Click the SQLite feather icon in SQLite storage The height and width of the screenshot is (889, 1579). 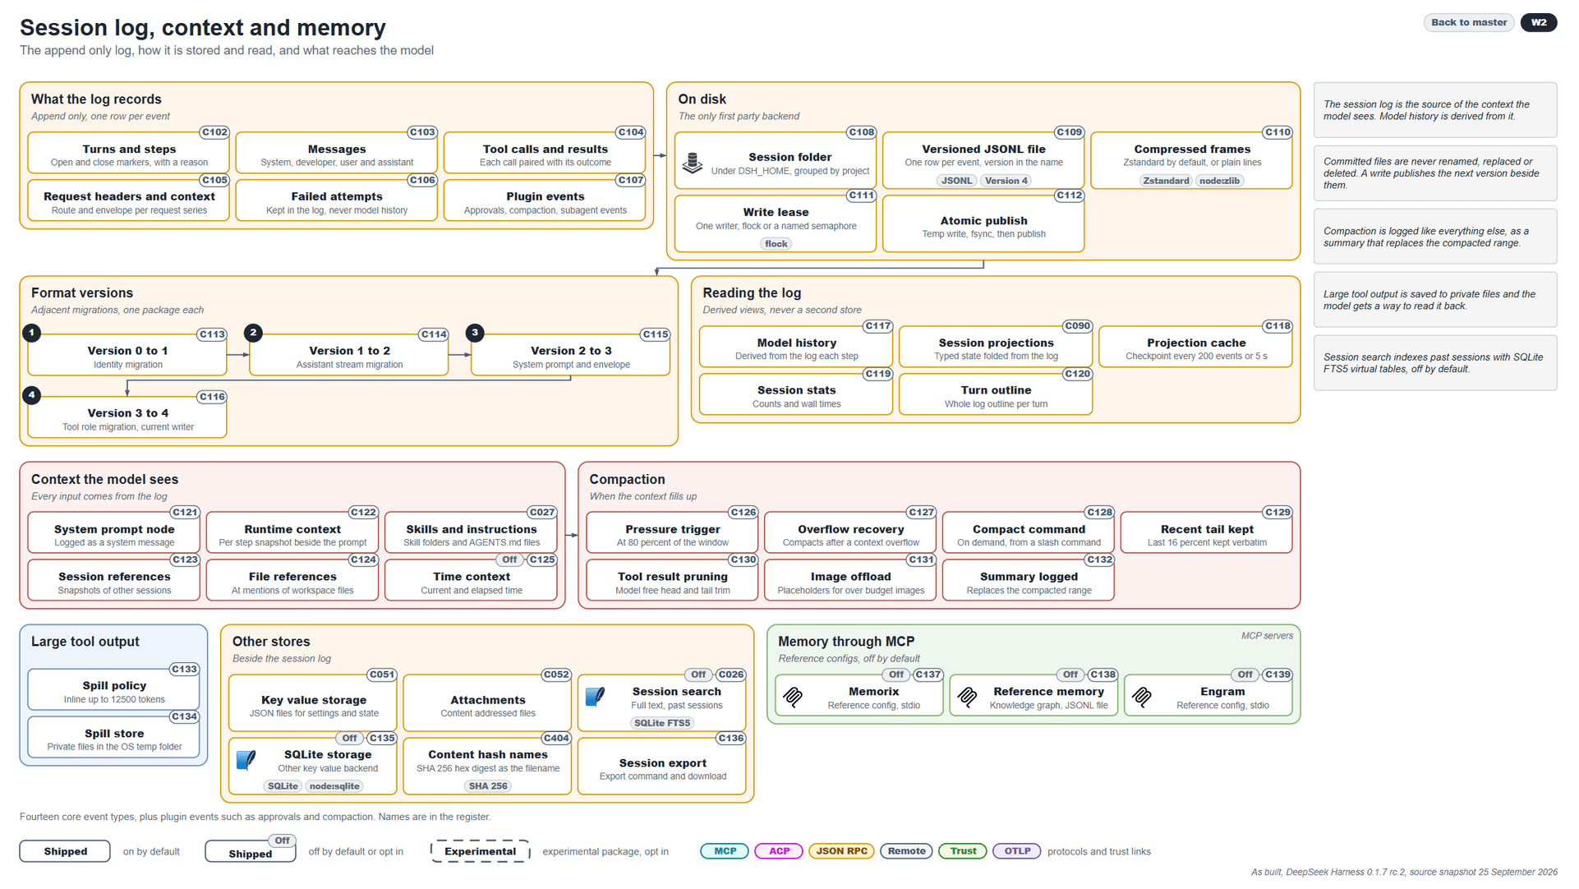246,760
